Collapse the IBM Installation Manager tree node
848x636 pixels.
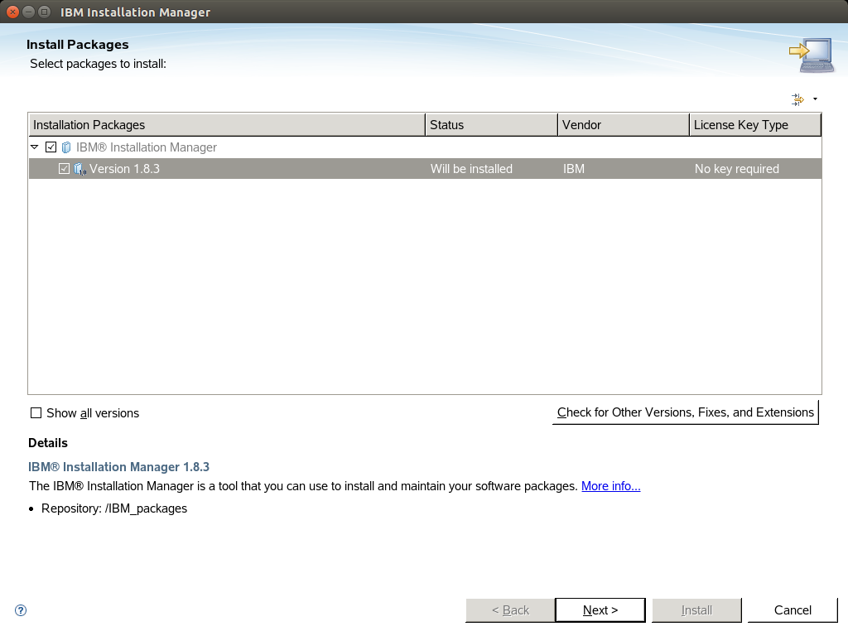pyautogui.click(x=35, y=147)
